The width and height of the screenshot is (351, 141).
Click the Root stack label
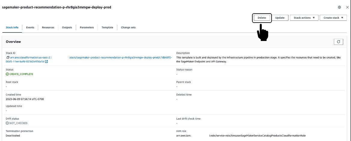(x=12, y=82)
